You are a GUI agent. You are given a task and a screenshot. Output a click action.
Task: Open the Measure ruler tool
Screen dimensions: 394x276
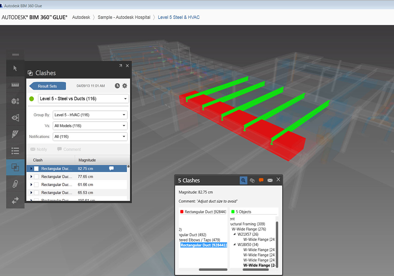pyautogui.click(x=15, y=85)
